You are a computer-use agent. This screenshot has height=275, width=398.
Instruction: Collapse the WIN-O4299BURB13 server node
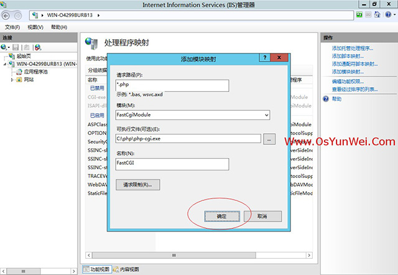pos(5,64)
